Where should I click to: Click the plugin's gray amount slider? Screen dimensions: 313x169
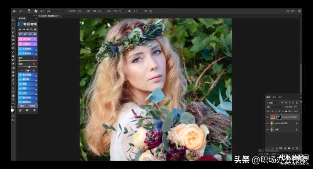tap(28, 67)
